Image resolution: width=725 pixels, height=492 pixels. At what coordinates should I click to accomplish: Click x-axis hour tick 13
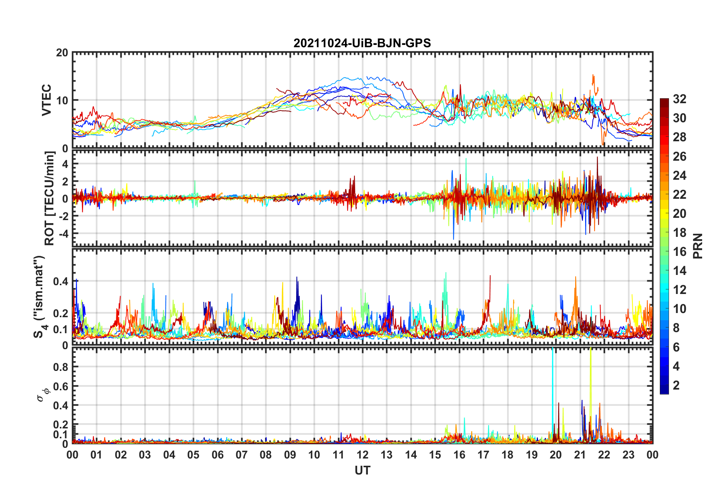(387, 455)
